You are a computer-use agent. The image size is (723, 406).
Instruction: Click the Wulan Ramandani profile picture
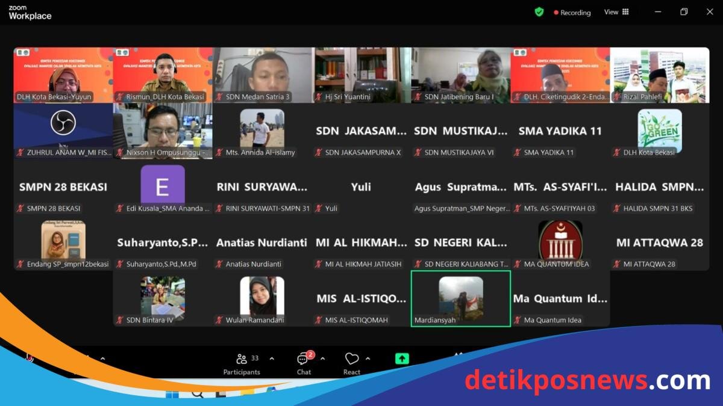pyautogui.click(x=262, y=295)
